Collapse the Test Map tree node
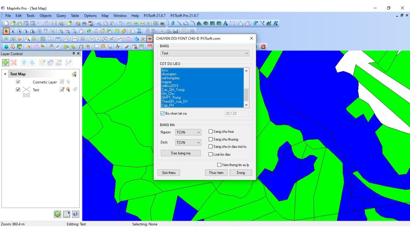410x231 pixels. coord(5,74)
